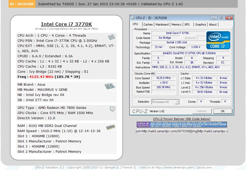Click the CPU-Z Validator banner image

(x=182, y=124)
